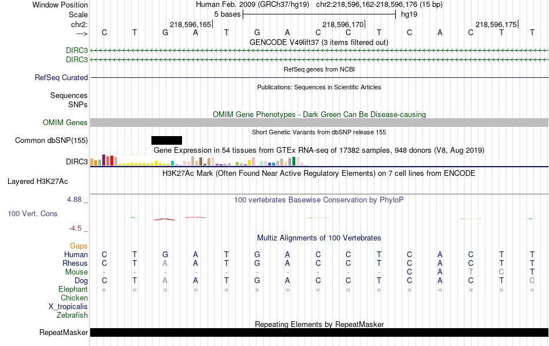Click the Layered H3K27Ac track label

pos(38,182)
